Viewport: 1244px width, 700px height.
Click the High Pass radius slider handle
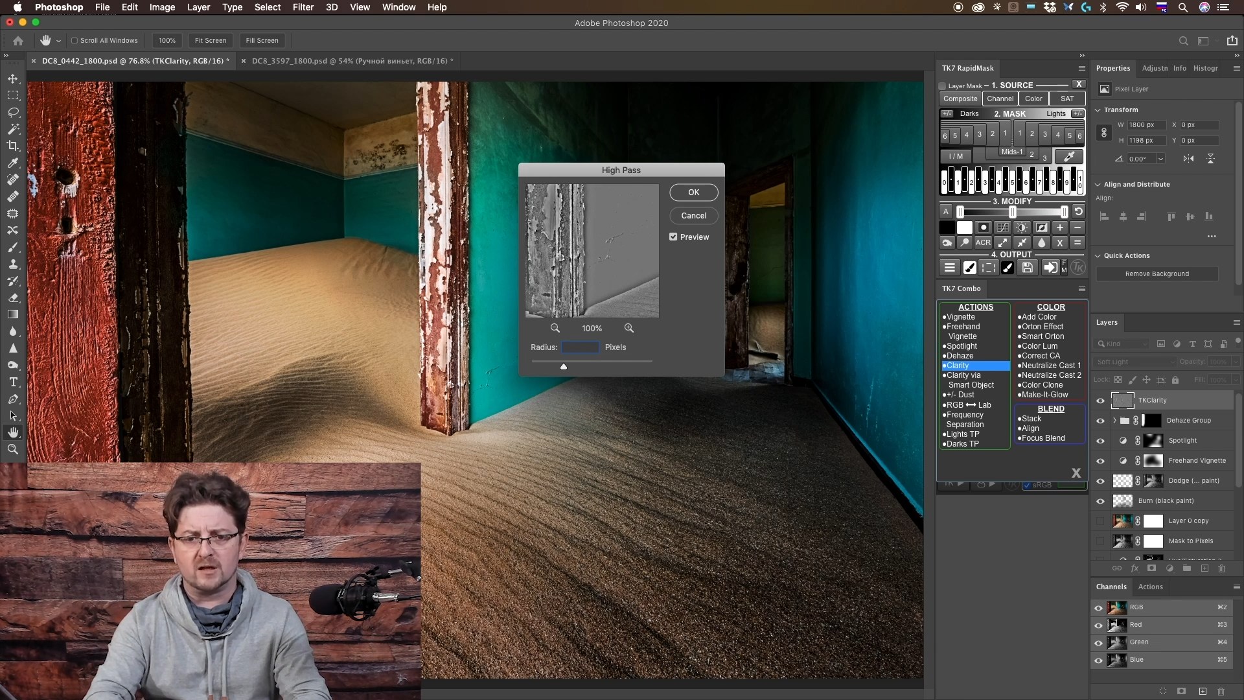pyautogui.click(x=564, y=367)
